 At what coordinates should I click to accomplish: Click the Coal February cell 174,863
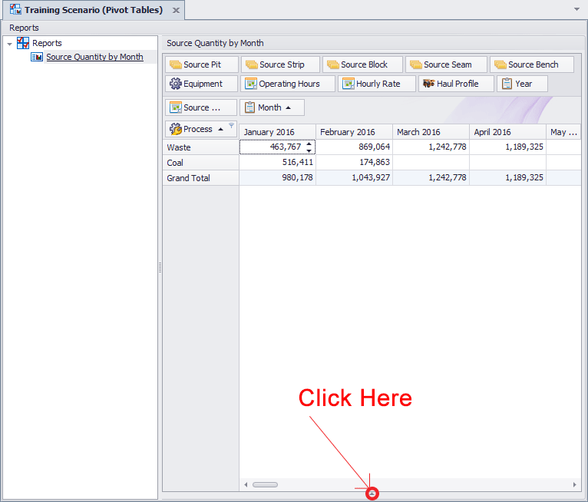[355, 162]
